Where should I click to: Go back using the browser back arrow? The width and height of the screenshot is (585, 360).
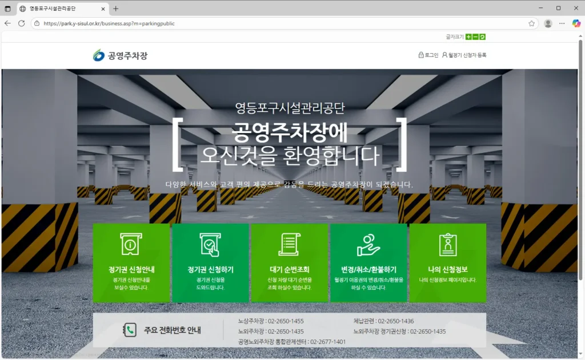pyautogui.click(x=7, y=23)
